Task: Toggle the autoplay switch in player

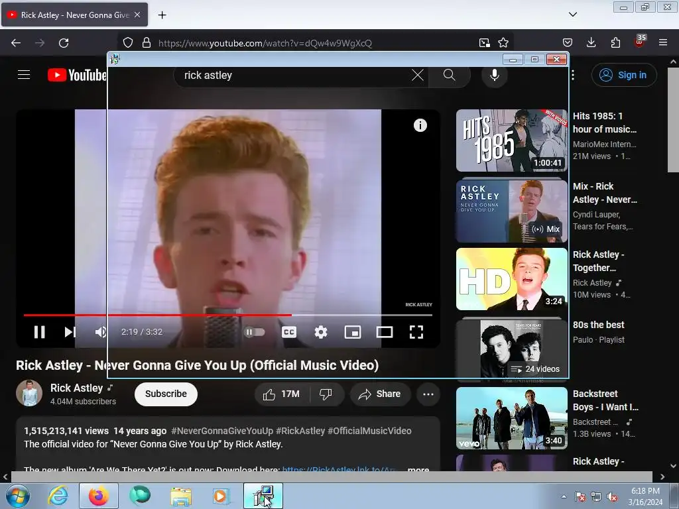Action: [255, 332]
